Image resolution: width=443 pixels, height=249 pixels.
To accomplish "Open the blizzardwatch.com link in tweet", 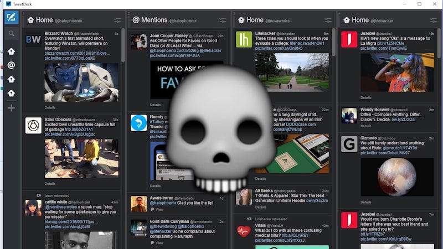I will 78,53.
